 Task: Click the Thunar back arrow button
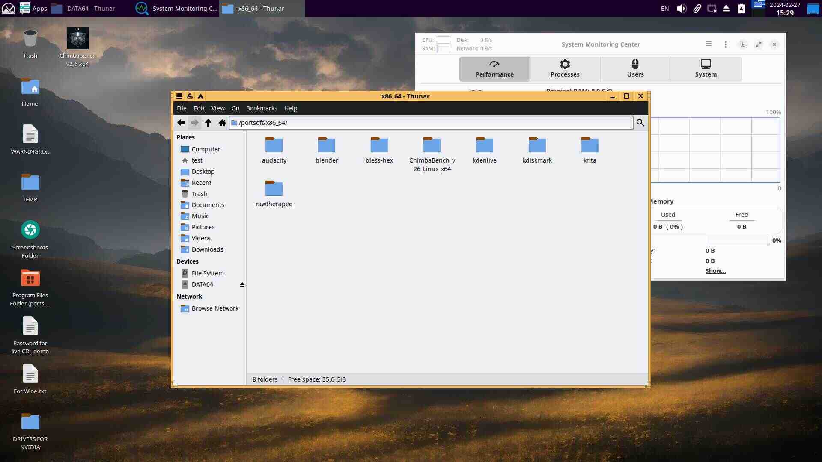181,123
